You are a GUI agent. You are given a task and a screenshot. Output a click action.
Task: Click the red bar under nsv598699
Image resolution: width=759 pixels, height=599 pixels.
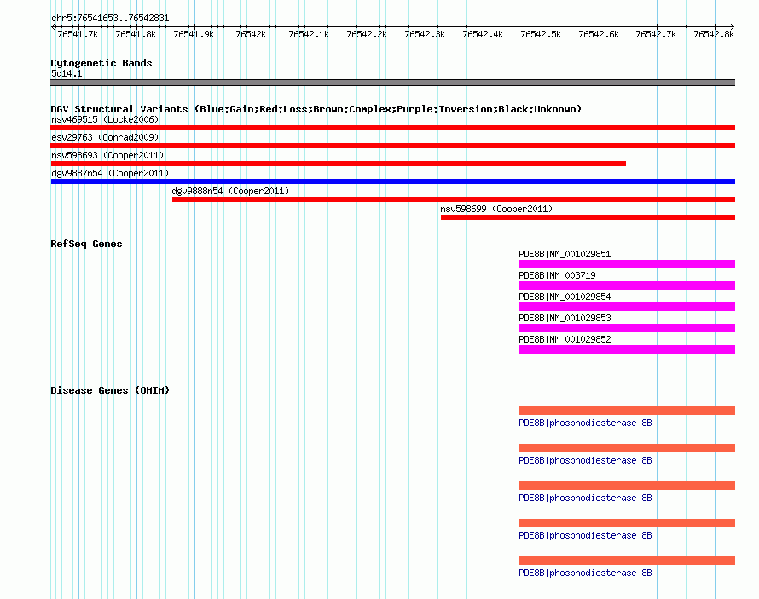[588, 217]
